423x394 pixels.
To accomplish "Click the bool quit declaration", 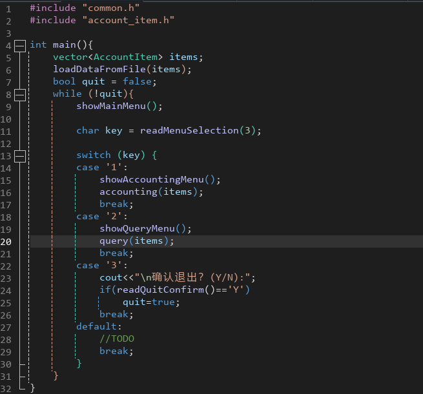I will (105, 82).
